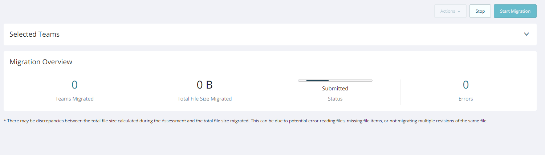545x155 pixels.
Task: Click the Stop button
Action: tap(480, 11)
